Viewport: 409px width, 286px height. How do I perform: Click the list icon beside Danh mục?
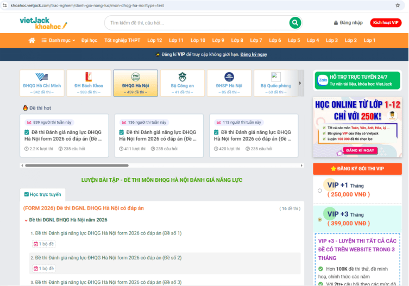(44, 40)
